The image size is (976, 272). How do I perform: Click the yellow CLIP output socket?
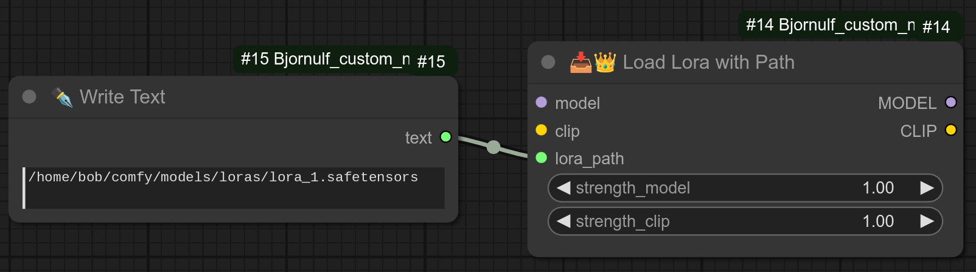pyautogui.click(x=950, y=130)
